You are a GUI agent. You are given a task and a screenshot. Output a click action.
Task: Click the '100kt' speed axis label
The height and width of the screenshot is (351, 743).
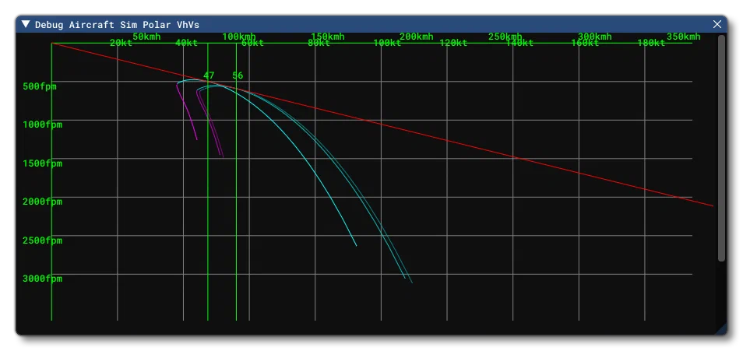pyautogui.click(x=387, y=43)
